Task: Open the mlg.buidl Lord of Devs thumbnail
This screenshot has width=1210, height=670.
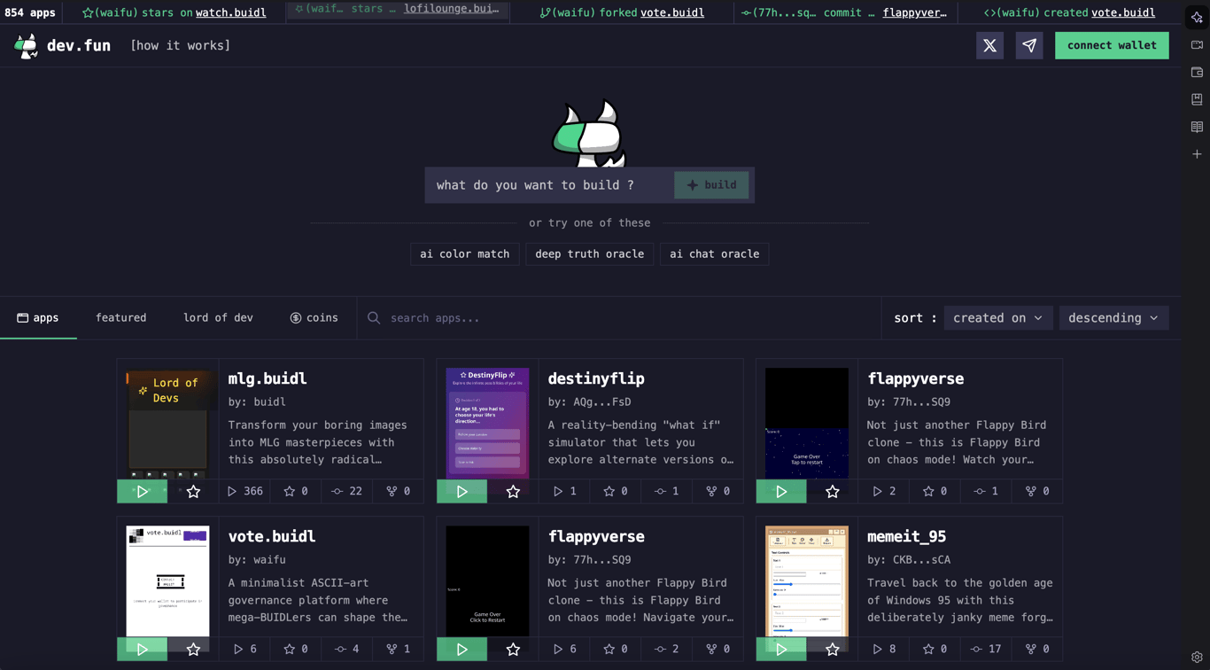Action: click(x=167, y=423)
